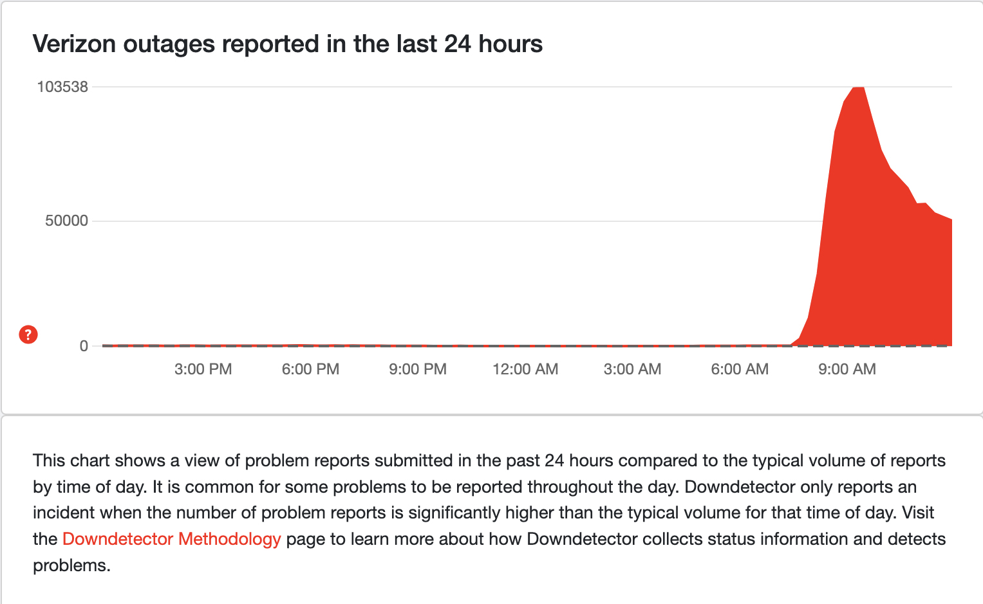Click the dashed baseline near 12:00 AM
This screenshot has height=604, width=983.
(525, 346)
